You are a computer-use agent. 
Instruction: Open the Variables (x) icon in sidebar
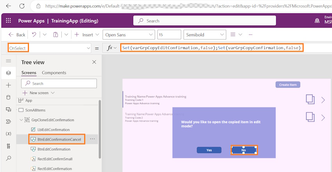pyautogui.click(x=9, y=134)
